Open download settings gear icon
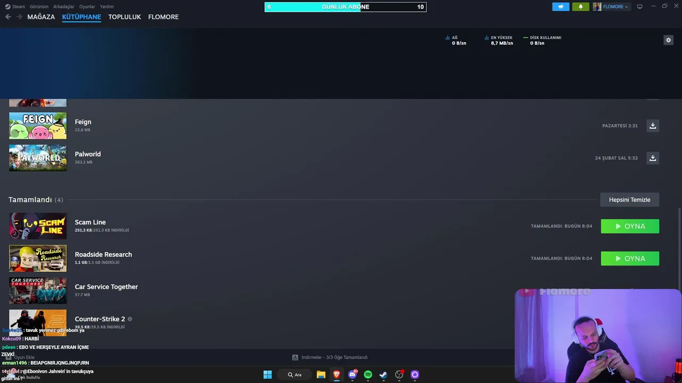This screenshot has height=383, width=682. coord(668,40)
